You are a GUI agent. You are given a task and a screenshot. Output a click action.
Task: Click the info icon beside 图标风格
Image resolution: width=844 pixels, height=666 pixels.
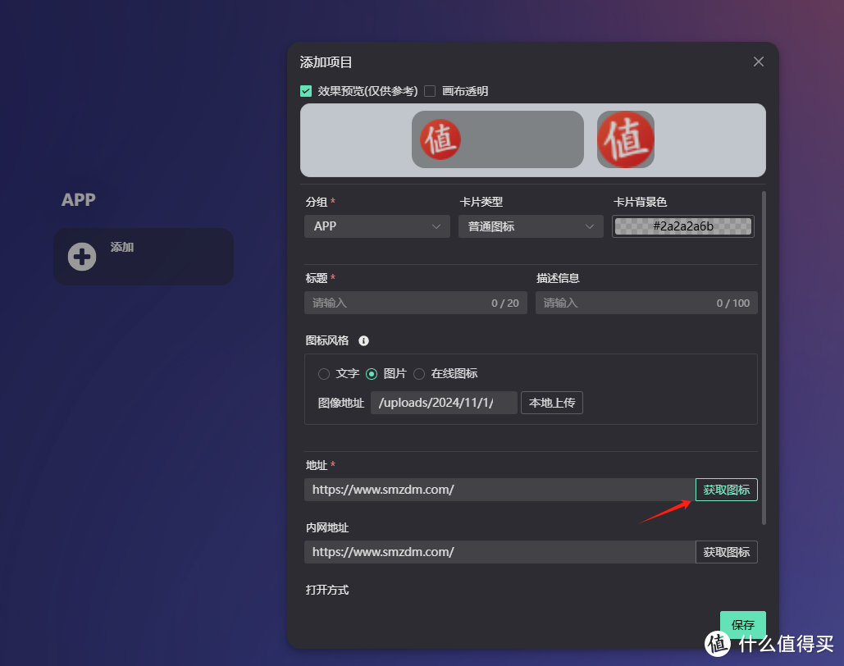point(363,340)
